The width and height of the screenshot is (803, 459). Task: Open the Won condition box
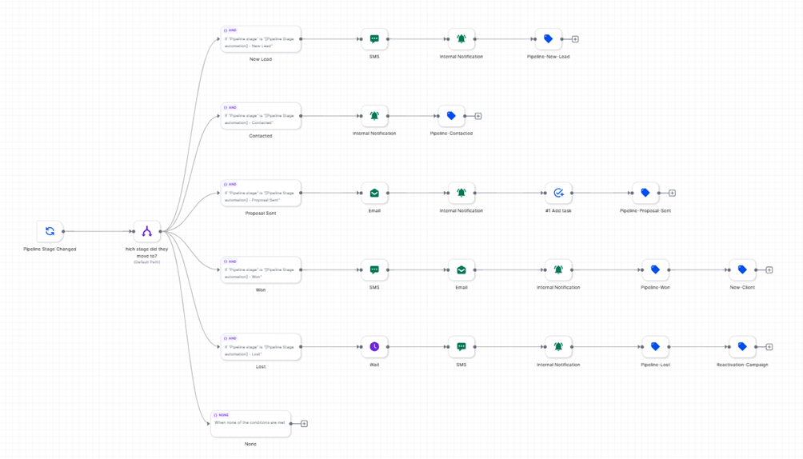pyautogui.click(x=261, y=270)
